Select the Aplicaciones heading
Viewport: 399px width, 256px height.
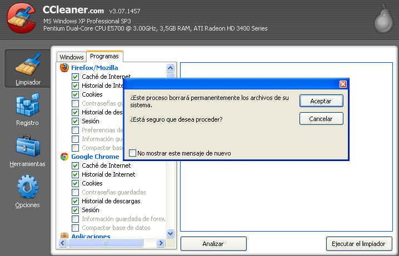(x=91, y=236)
